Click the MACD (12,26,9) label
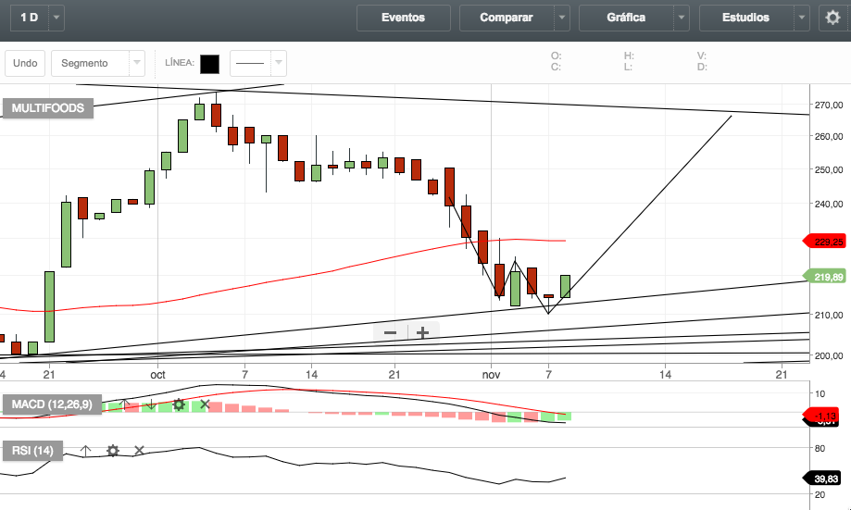 (52, 404)
